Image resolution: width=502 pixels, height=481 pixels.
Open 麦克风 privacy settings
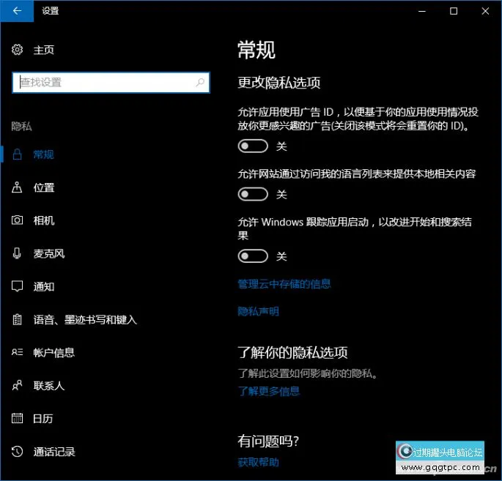[x=49, y=253]
